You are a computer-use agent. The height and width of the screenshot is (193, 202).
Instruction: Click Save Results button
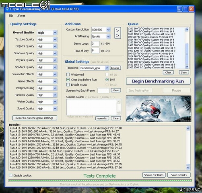[x=179, y=175]
